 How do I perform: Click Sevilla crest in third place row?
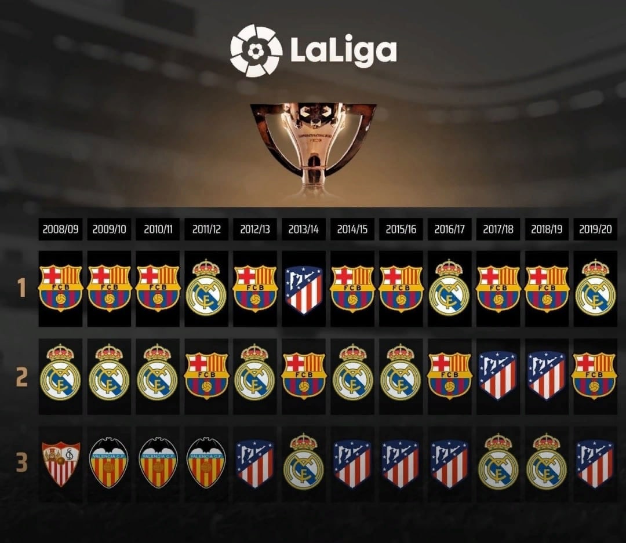(x=61, y=464)
